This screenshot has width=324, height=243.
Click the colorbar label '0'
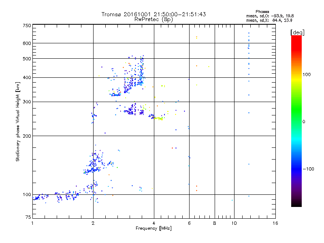click(303, 122)
